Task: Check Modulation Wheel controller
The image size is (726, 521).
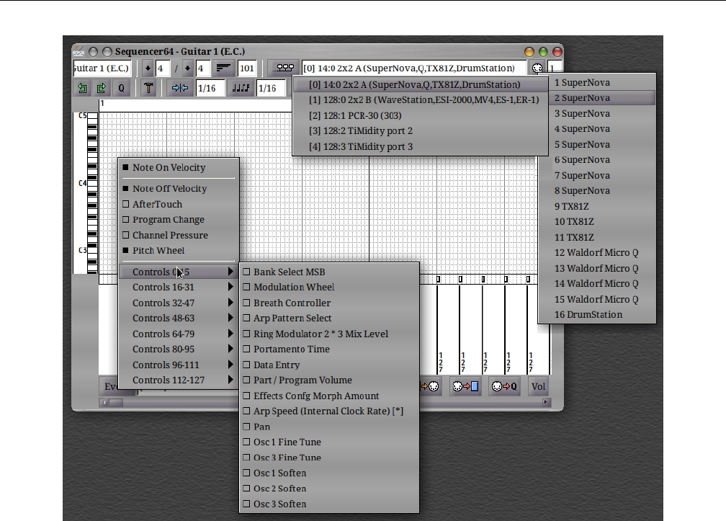Action: 246,287
